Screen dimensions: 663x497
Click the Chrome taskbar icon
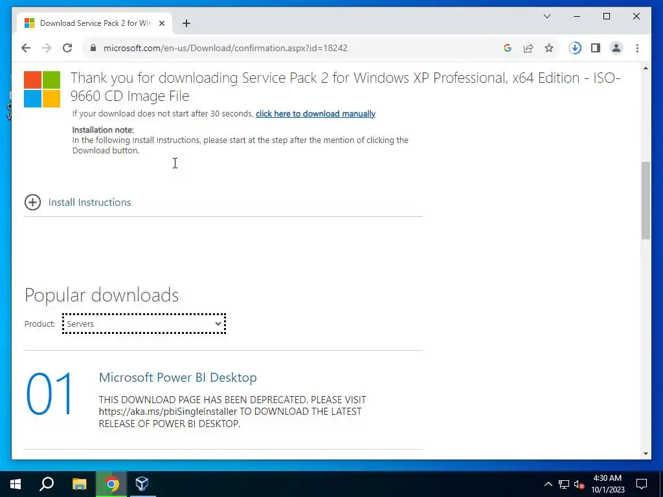[x=111, y=484]
